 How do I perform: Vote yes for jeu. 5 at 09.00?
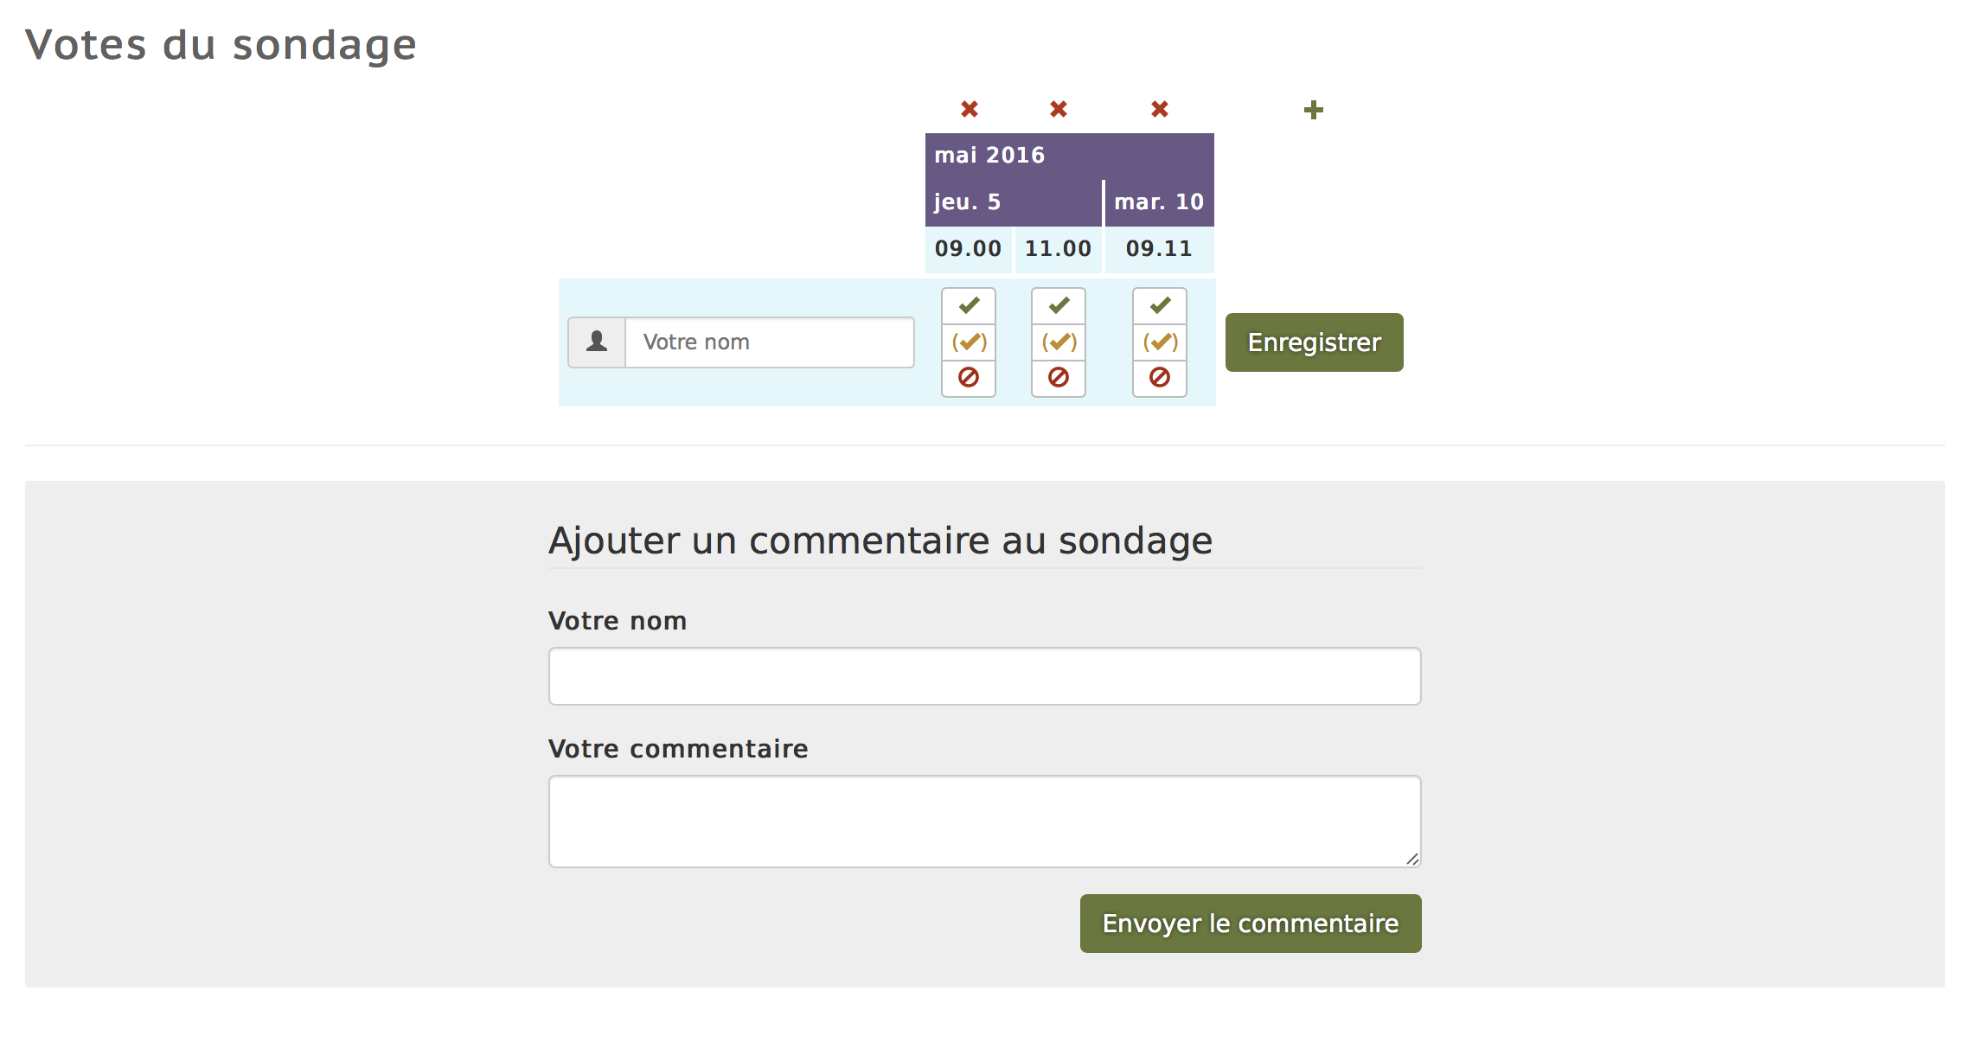click(x=969, y=306)
